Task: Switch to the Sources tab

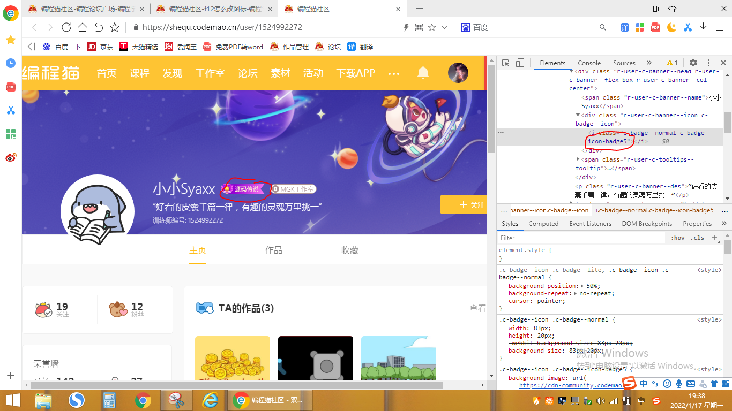Action: tap(624, 63)
